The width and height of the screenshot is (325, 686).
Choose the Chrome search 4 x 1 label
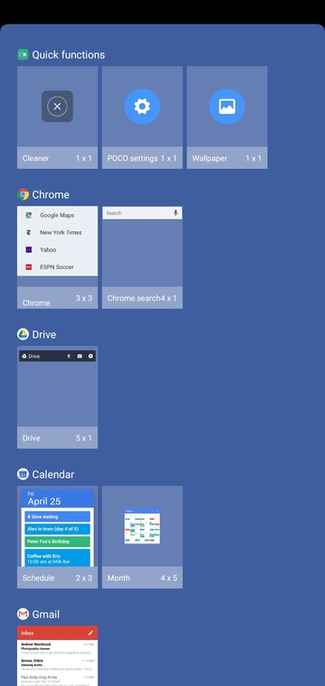pyautogui.click(x=142, y=298)
